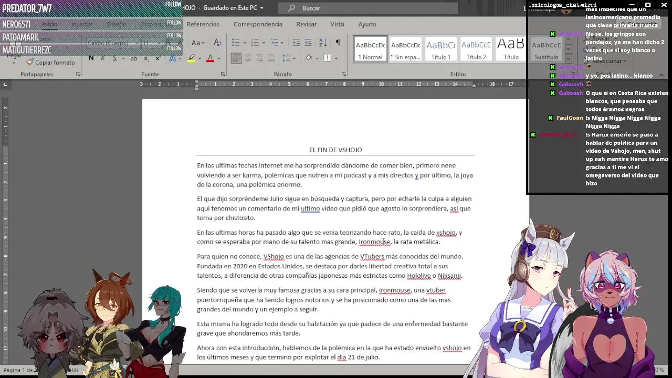Toggle superscript x² formatting
Screen dimensions: 672x378
pos(157,58)
